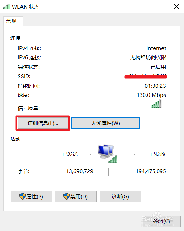Click the shield icon on 禁用(D) button
184x231 pixels.
[67, 196]
